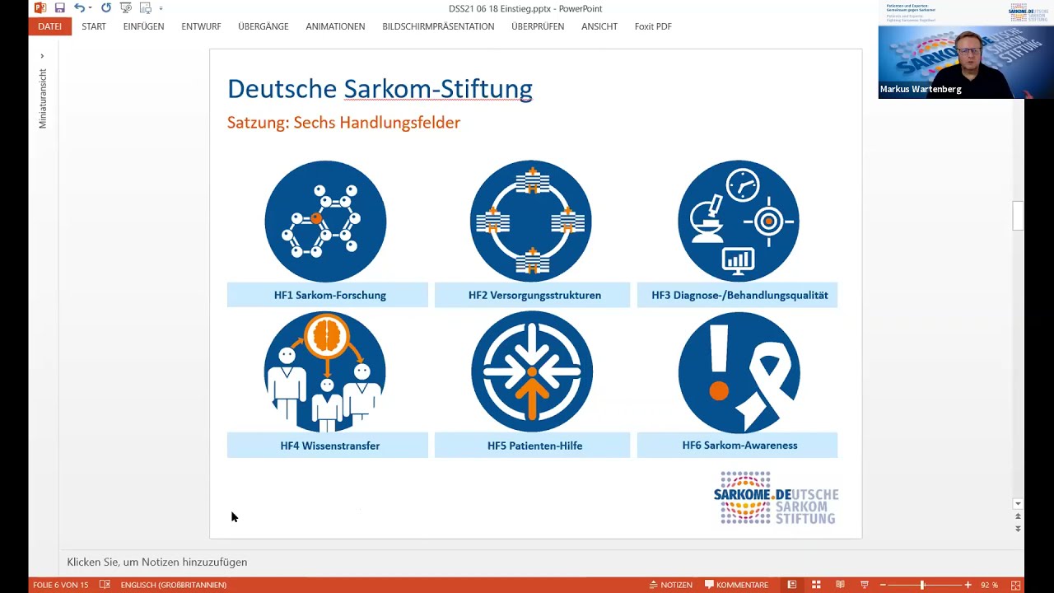Expand the Miniaturansicht thumbnail pane

click(42, 56)
